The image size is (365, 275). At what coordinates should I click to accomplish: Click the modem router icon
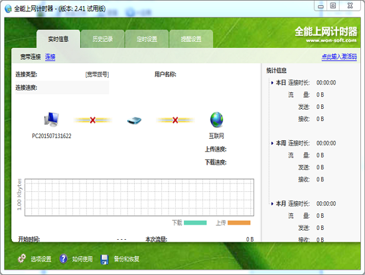click(134, 120)
